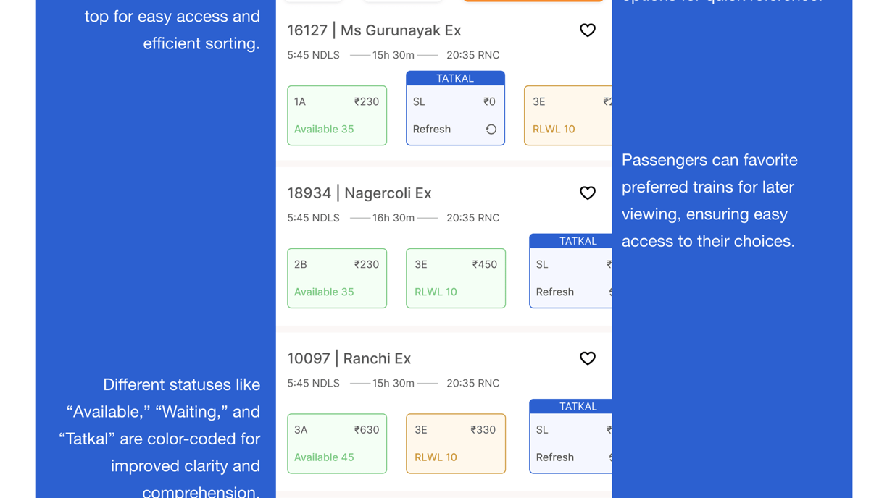The height and width of the screenshot is (498, 887).
Task: Pick the 2B Available 35 card
Action: coord(337,279)
